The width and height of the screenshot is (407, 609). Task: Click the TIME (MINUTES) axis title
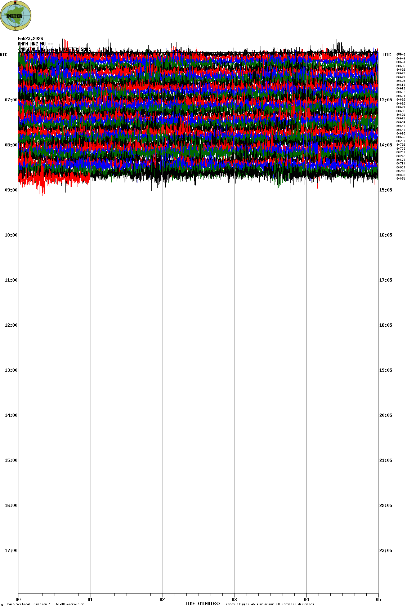(202, 604)
